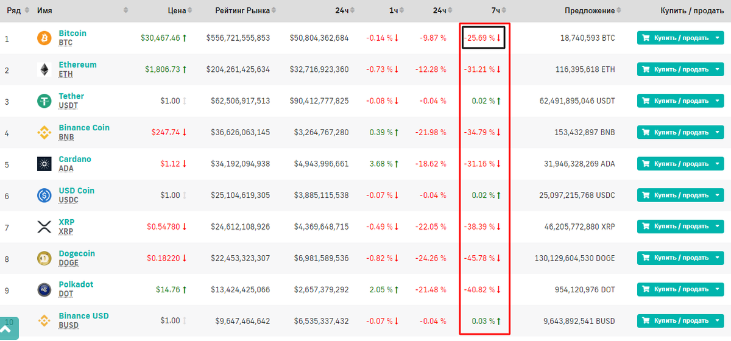
Task: Open the Bitcoin coin page link
Action: point(72,33)
